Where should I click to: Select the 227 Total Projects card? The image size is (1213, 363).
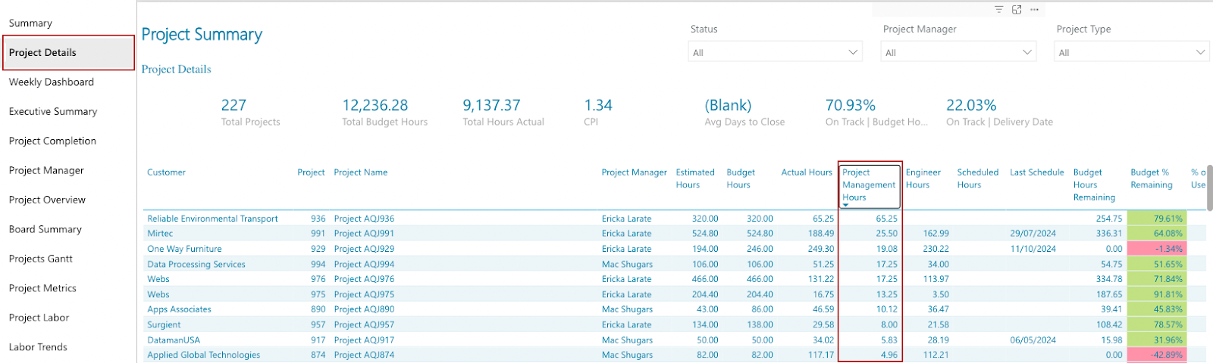click(x=250, y=112)
